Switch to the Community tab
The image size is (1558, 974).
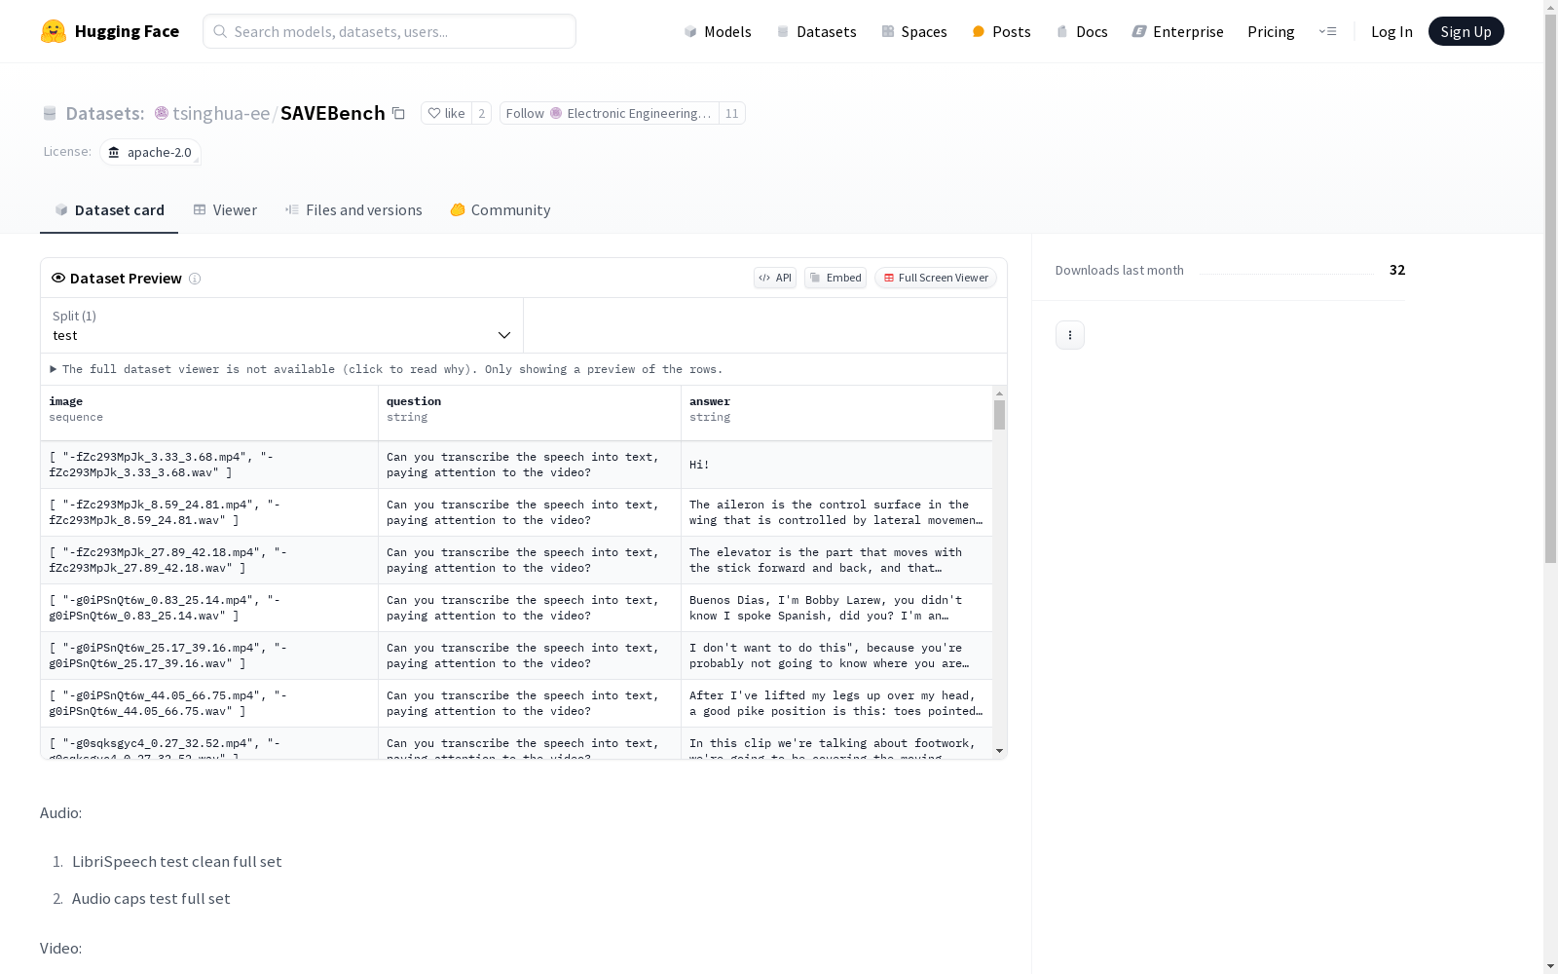[x=501, y=210]
